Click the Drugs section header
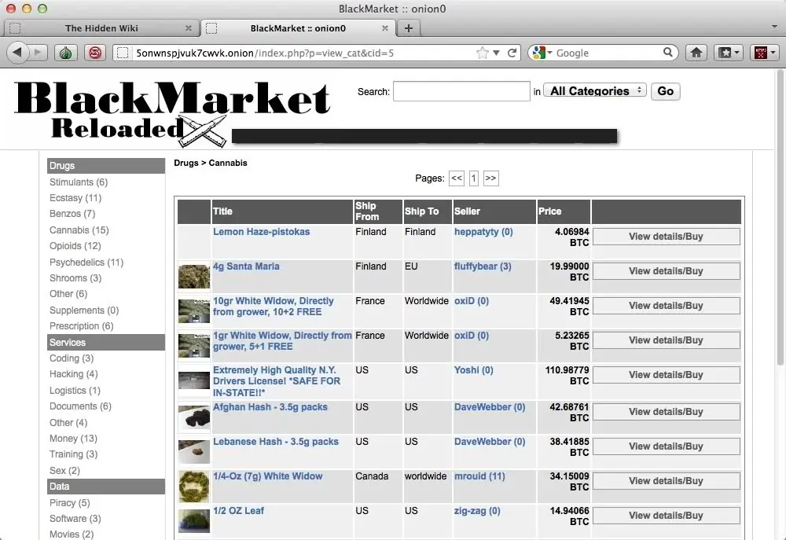 [x=106, y=166]
